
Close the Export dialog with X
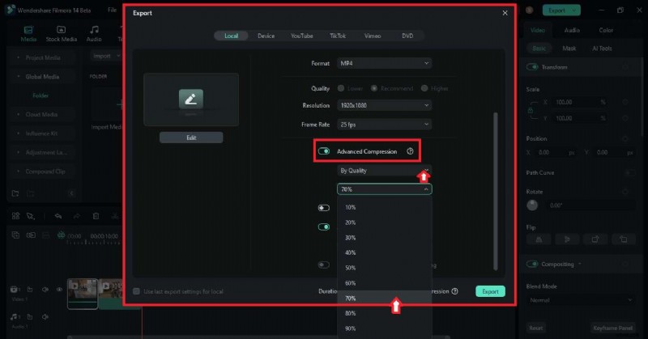505,13
